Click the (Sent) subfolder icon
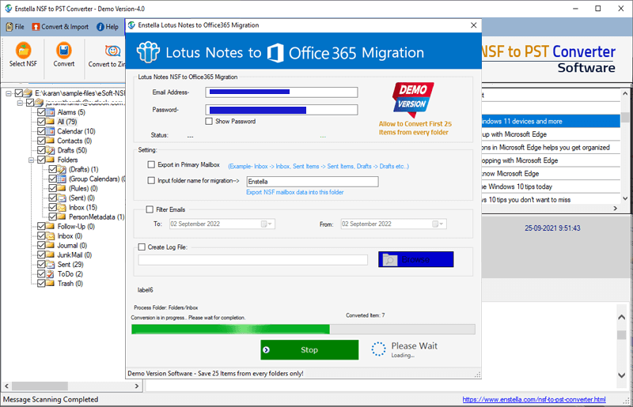The width and height of the screenshot is (633, 407). (x=62, y=198)
